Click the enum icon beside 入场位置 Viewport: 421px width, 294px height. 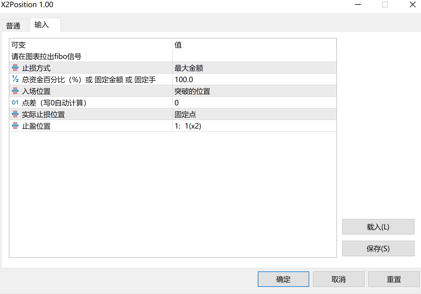point(15,91)
